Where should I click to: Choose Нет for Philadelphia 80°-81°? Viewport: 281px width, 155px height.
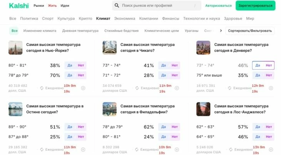tap(174, 137)
